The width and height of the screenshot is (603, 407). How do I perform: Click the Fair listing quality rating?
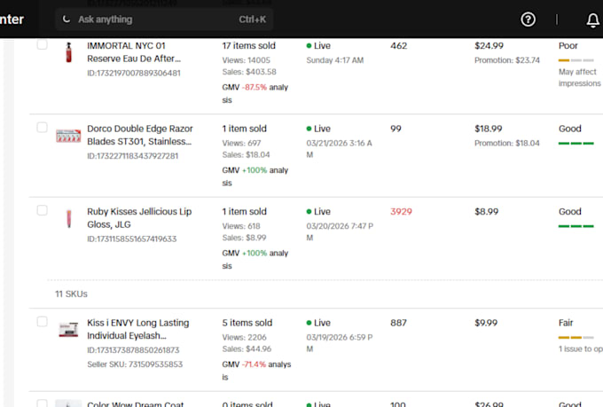tap(566, 323)
